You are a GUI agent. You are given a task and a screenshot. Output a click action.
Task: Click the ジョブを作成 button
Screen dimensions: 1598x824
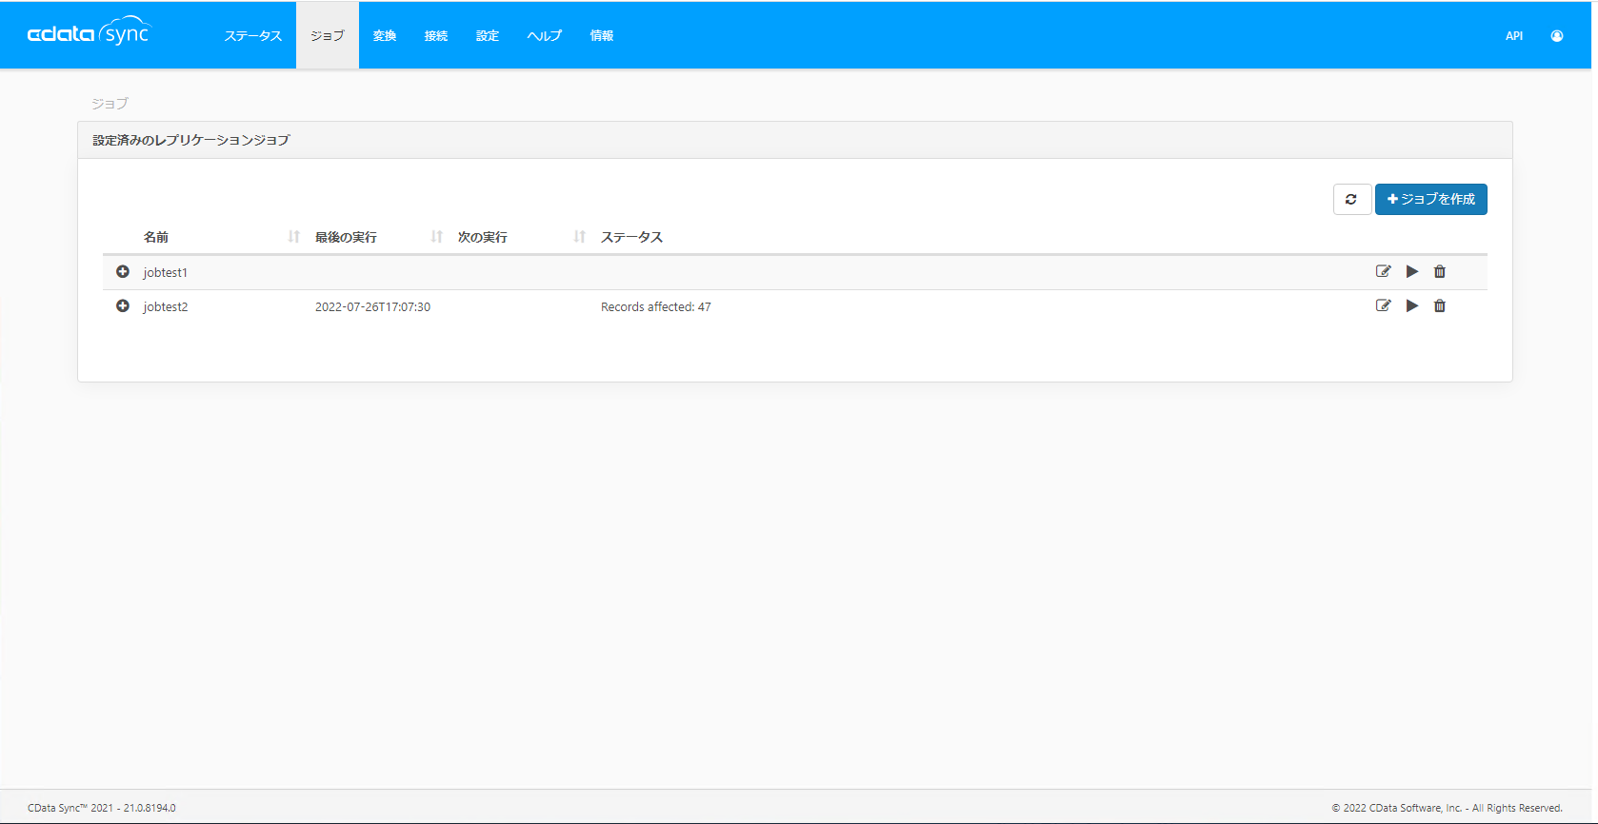pos(1431,199)
